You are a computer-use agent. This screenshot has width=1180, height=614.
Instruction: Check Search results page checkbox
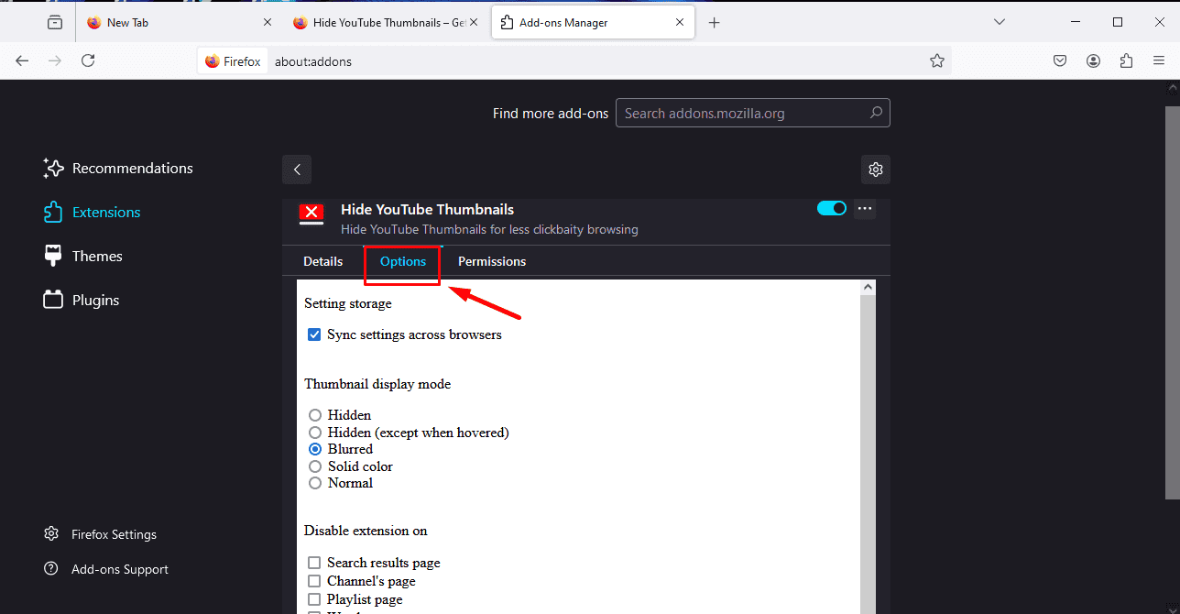[314, 563]
